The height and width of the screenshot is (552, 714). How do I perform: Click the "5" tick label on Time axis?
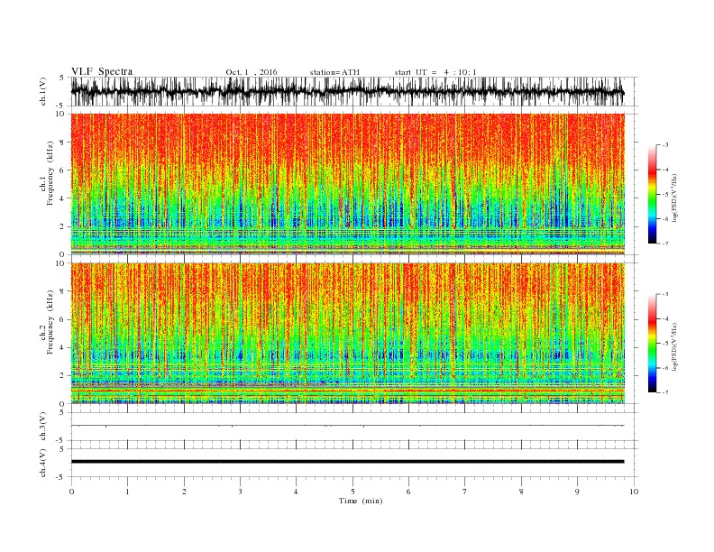tap(352, 492)
